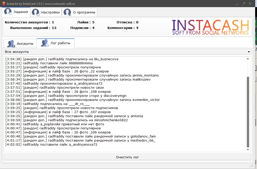Select the log line mentioning mezhedov_66_
The height and width of the screenshot is (169, 257).
click(x=80, y=141)
